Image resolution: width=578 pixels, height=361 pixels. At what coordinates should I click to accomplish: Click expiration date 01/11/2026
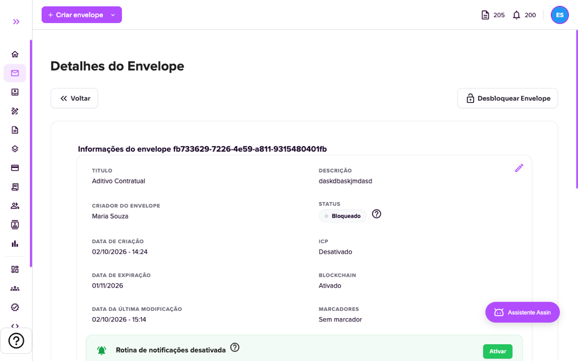108,285
